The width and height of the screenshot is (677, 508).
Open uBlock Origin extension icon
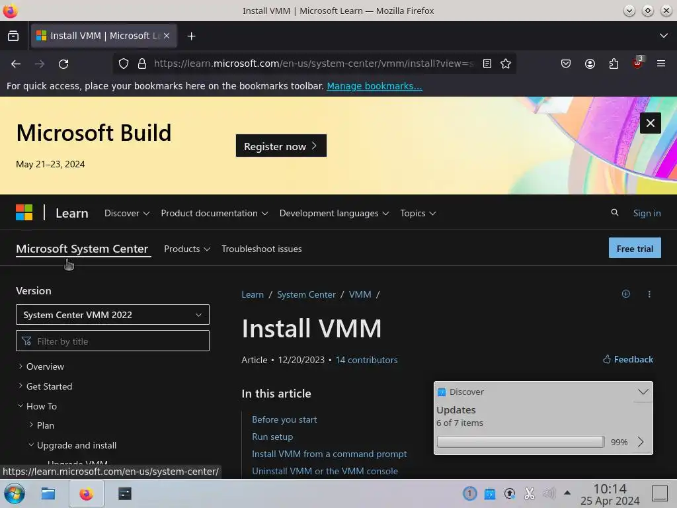pos(638,63)
